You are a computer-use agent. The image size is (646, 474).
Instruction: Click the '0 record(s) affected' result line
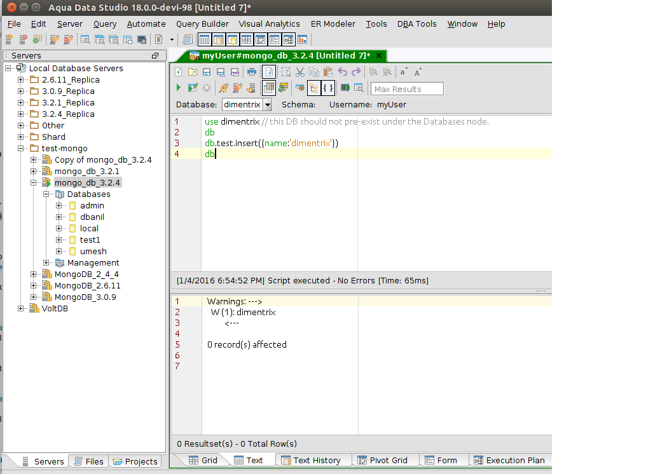[x=247, y=344]
